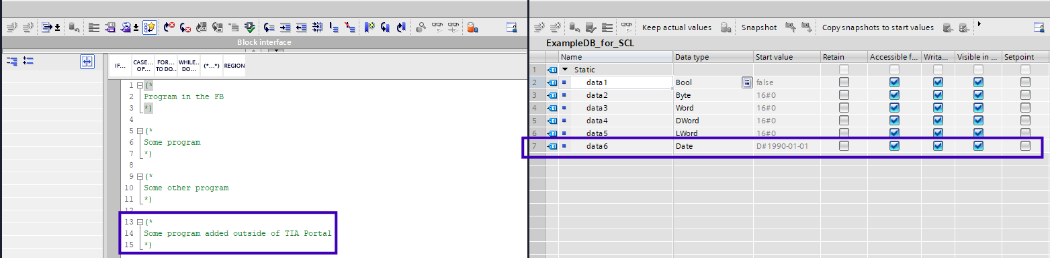
Task: Click Copy snapshots to start values
Action: [877, 27]
